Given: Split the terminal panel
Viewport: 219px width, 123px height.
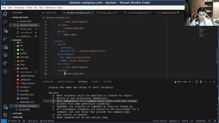Looking at the screenshot, I should click(x=196, y=82).
